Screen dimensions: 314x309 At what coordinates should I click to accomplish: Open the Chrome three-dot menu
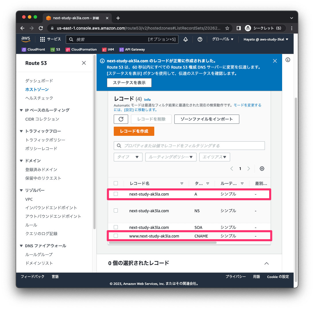click(292, 28)
